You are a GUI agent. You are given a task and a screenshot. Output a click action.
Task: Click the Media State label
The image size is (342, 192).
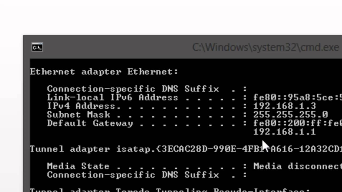coord(78,166)
